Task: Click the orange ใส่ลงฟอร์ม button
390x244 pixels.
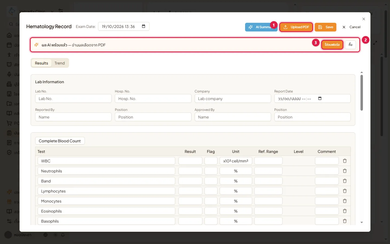Action: 332,45
